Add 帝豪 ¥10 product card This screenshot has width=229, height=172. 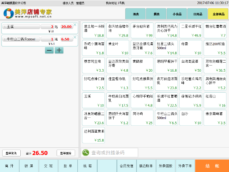coord(191,48)
